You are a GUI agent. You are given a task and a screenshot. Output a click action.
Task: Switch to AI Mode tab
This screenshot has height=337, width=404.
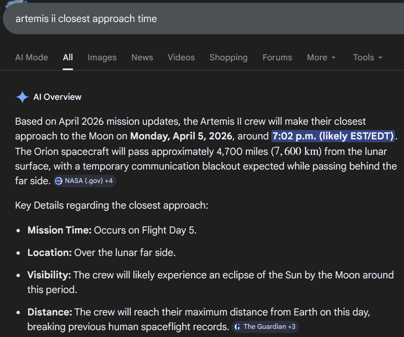click(31, 57)
